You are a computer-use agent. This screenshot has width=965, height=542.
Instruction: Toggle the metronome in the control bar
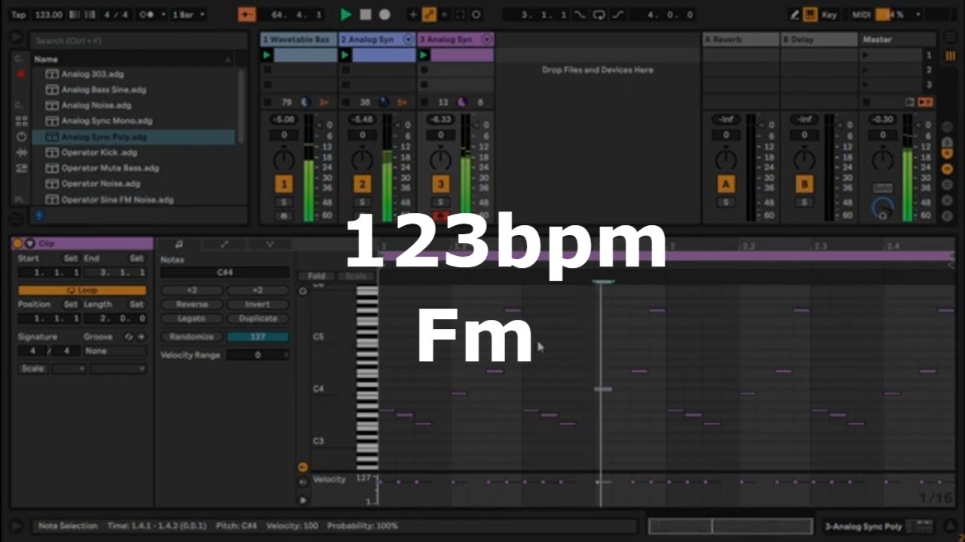(146, 14)
